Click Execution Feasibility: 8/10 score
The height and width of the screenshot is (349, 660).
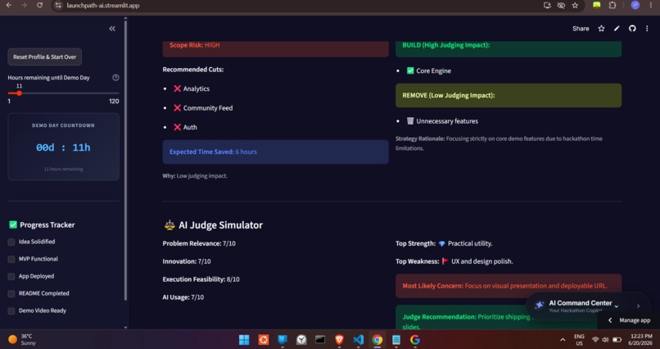point(201,279)
